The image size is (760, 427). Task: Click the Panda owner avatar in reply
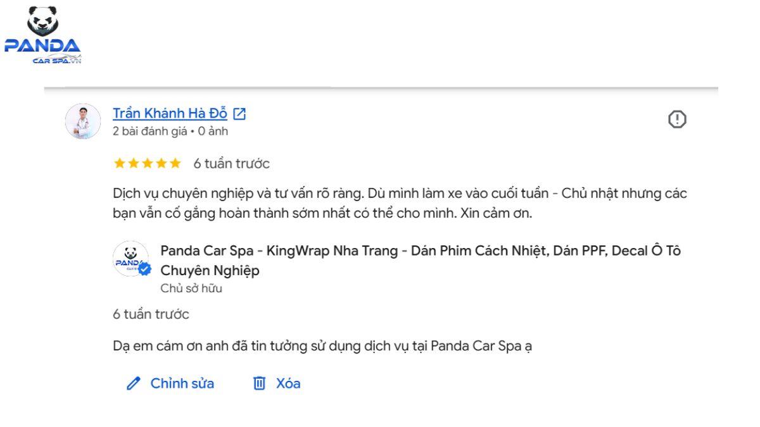click(130, 259)
